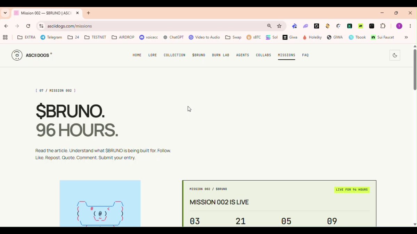Open the Chrome profile avatar T

[x=399, y=26]
